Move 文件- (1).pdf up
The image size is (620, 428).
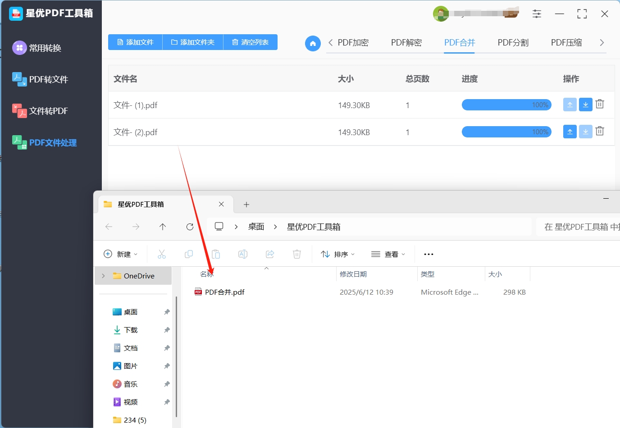point(570,105)
